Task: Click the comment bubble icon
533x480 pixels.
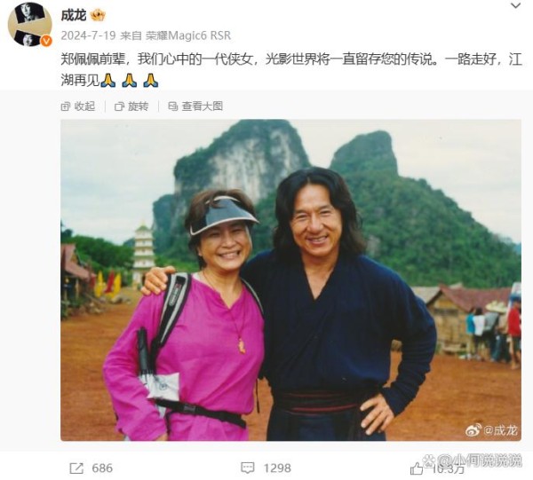Action: coord(248,468)
